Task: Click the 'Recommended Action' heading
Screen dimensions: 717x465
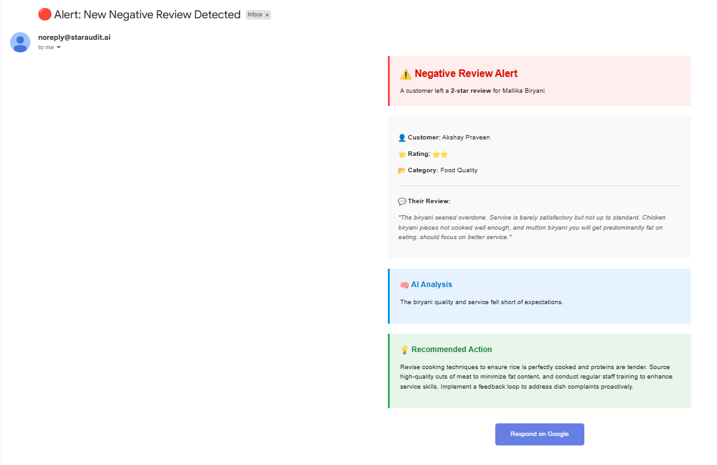Action: coord(451,350)
